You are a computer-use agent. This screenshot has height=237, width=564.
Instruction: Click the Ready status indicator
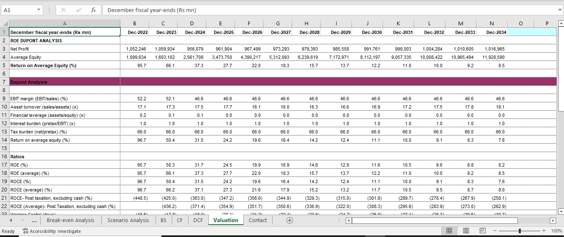pyautogui.click(x=8, y=231)
